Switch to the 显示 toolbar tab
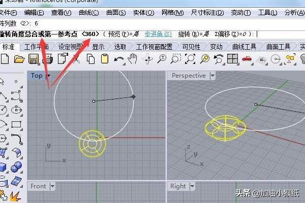The image size is (305, 203). pyautogui.click(x=98, y=47)
